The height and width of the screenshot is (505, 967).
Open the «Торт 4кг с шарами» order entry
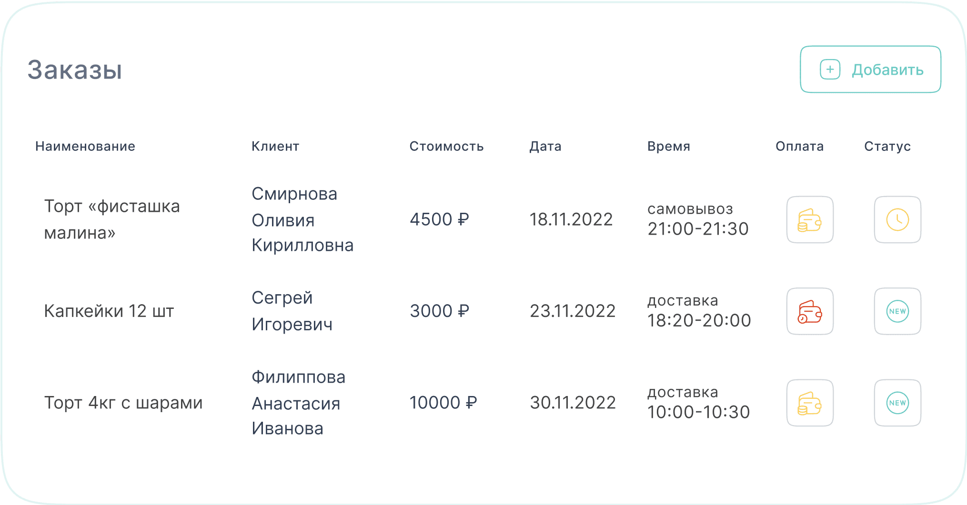(x=123, y=403)
